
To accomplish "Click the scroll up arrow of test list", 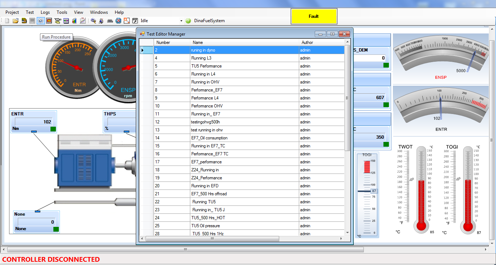I will [347, 42].
